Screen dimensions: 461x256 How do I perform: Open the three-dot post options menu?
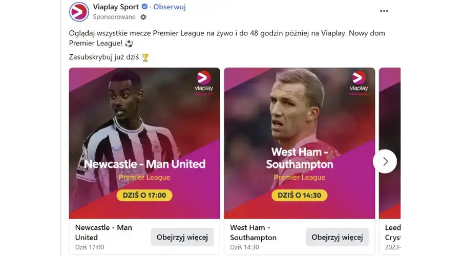point(384,11)
